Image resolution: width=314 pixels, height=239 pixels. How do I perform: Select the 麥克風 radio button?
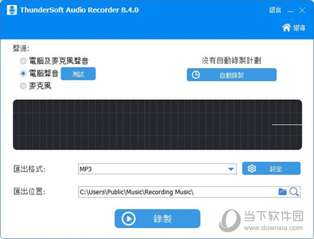(x=23, y=86)
